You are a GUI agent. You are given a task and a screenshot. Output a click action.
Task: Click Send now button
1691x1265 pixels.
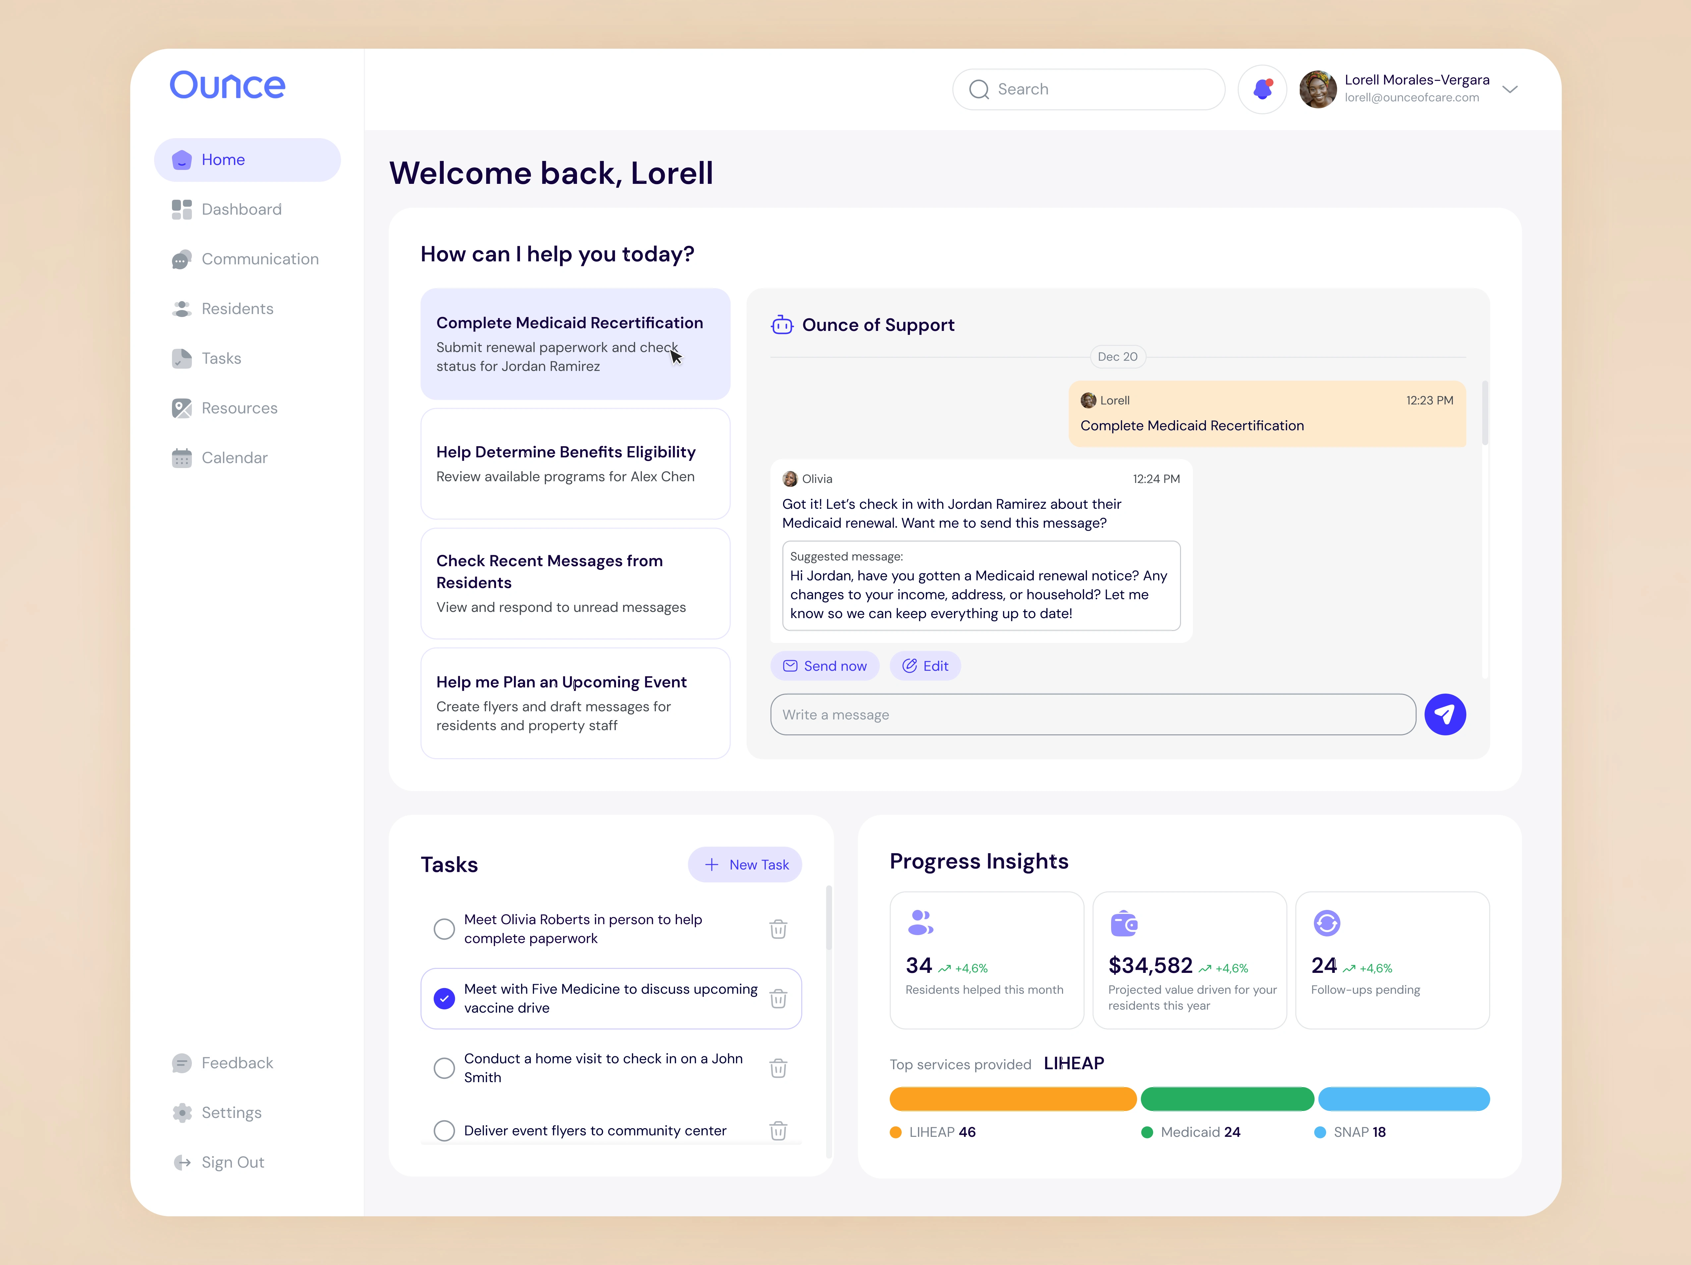(825, 666)
